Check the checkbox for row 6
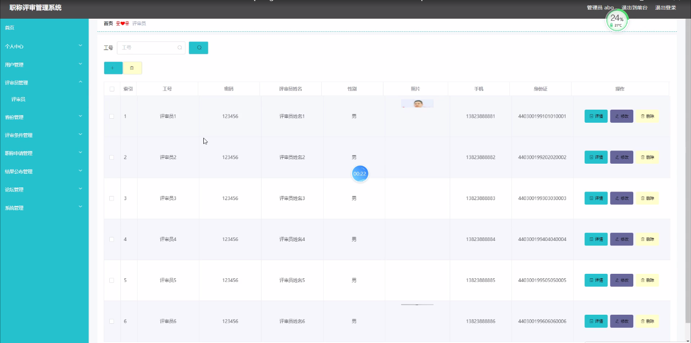 coord(112,321)
